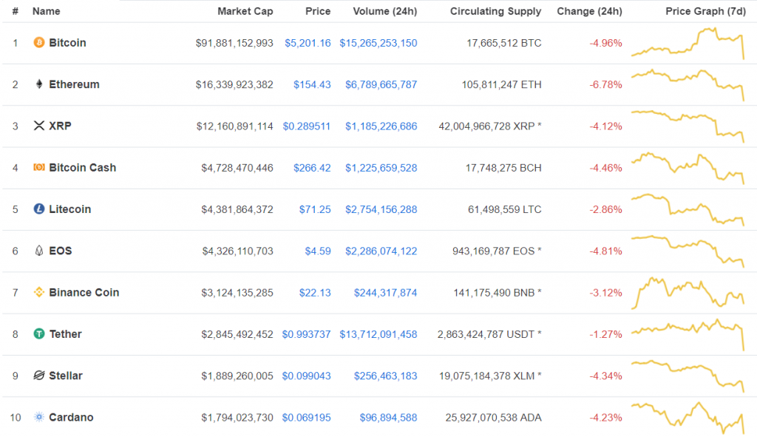Click the Cardano logo icon
This screenshot has height=437, width=757.
(39, 417)
